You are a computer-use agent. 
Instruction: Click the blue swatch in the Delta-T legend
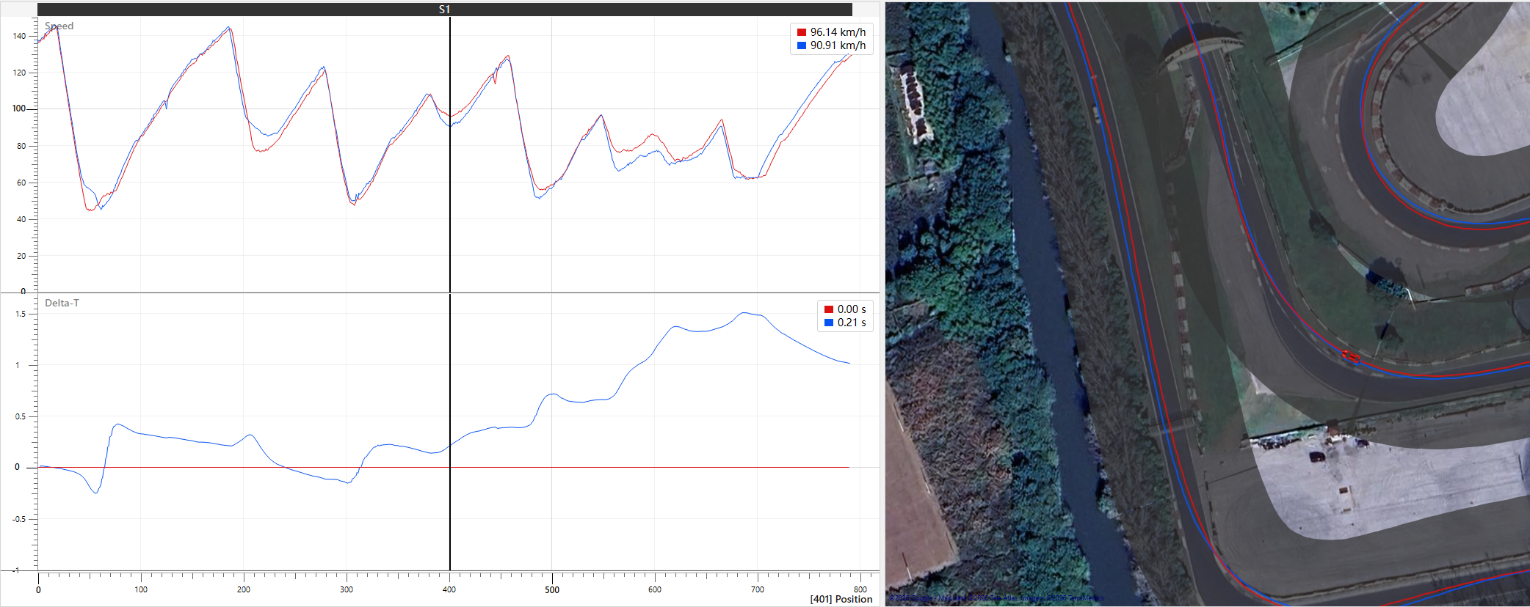tap(829, 323)
